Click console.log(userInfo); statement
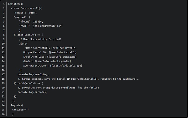The image size is (188, 118). pos(33,75)
